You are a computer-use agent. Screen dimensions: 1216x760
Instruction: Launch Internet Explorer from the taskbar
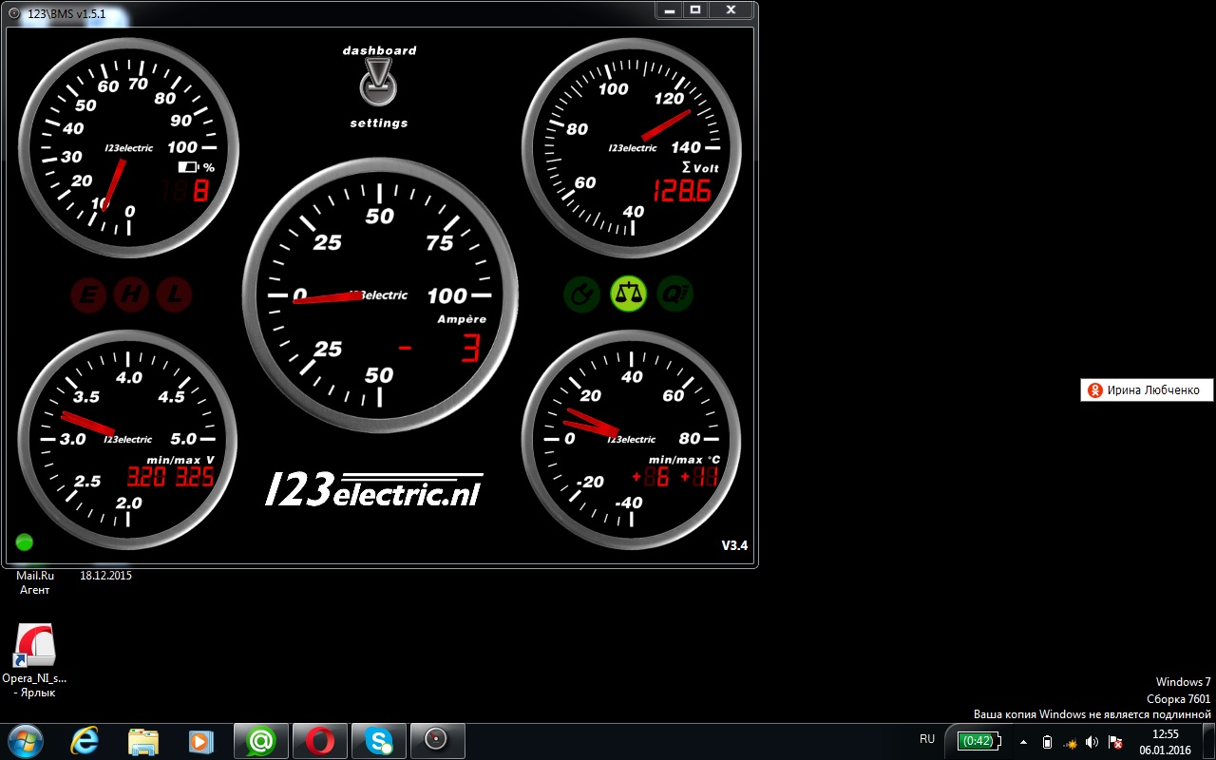click(84, 740)
